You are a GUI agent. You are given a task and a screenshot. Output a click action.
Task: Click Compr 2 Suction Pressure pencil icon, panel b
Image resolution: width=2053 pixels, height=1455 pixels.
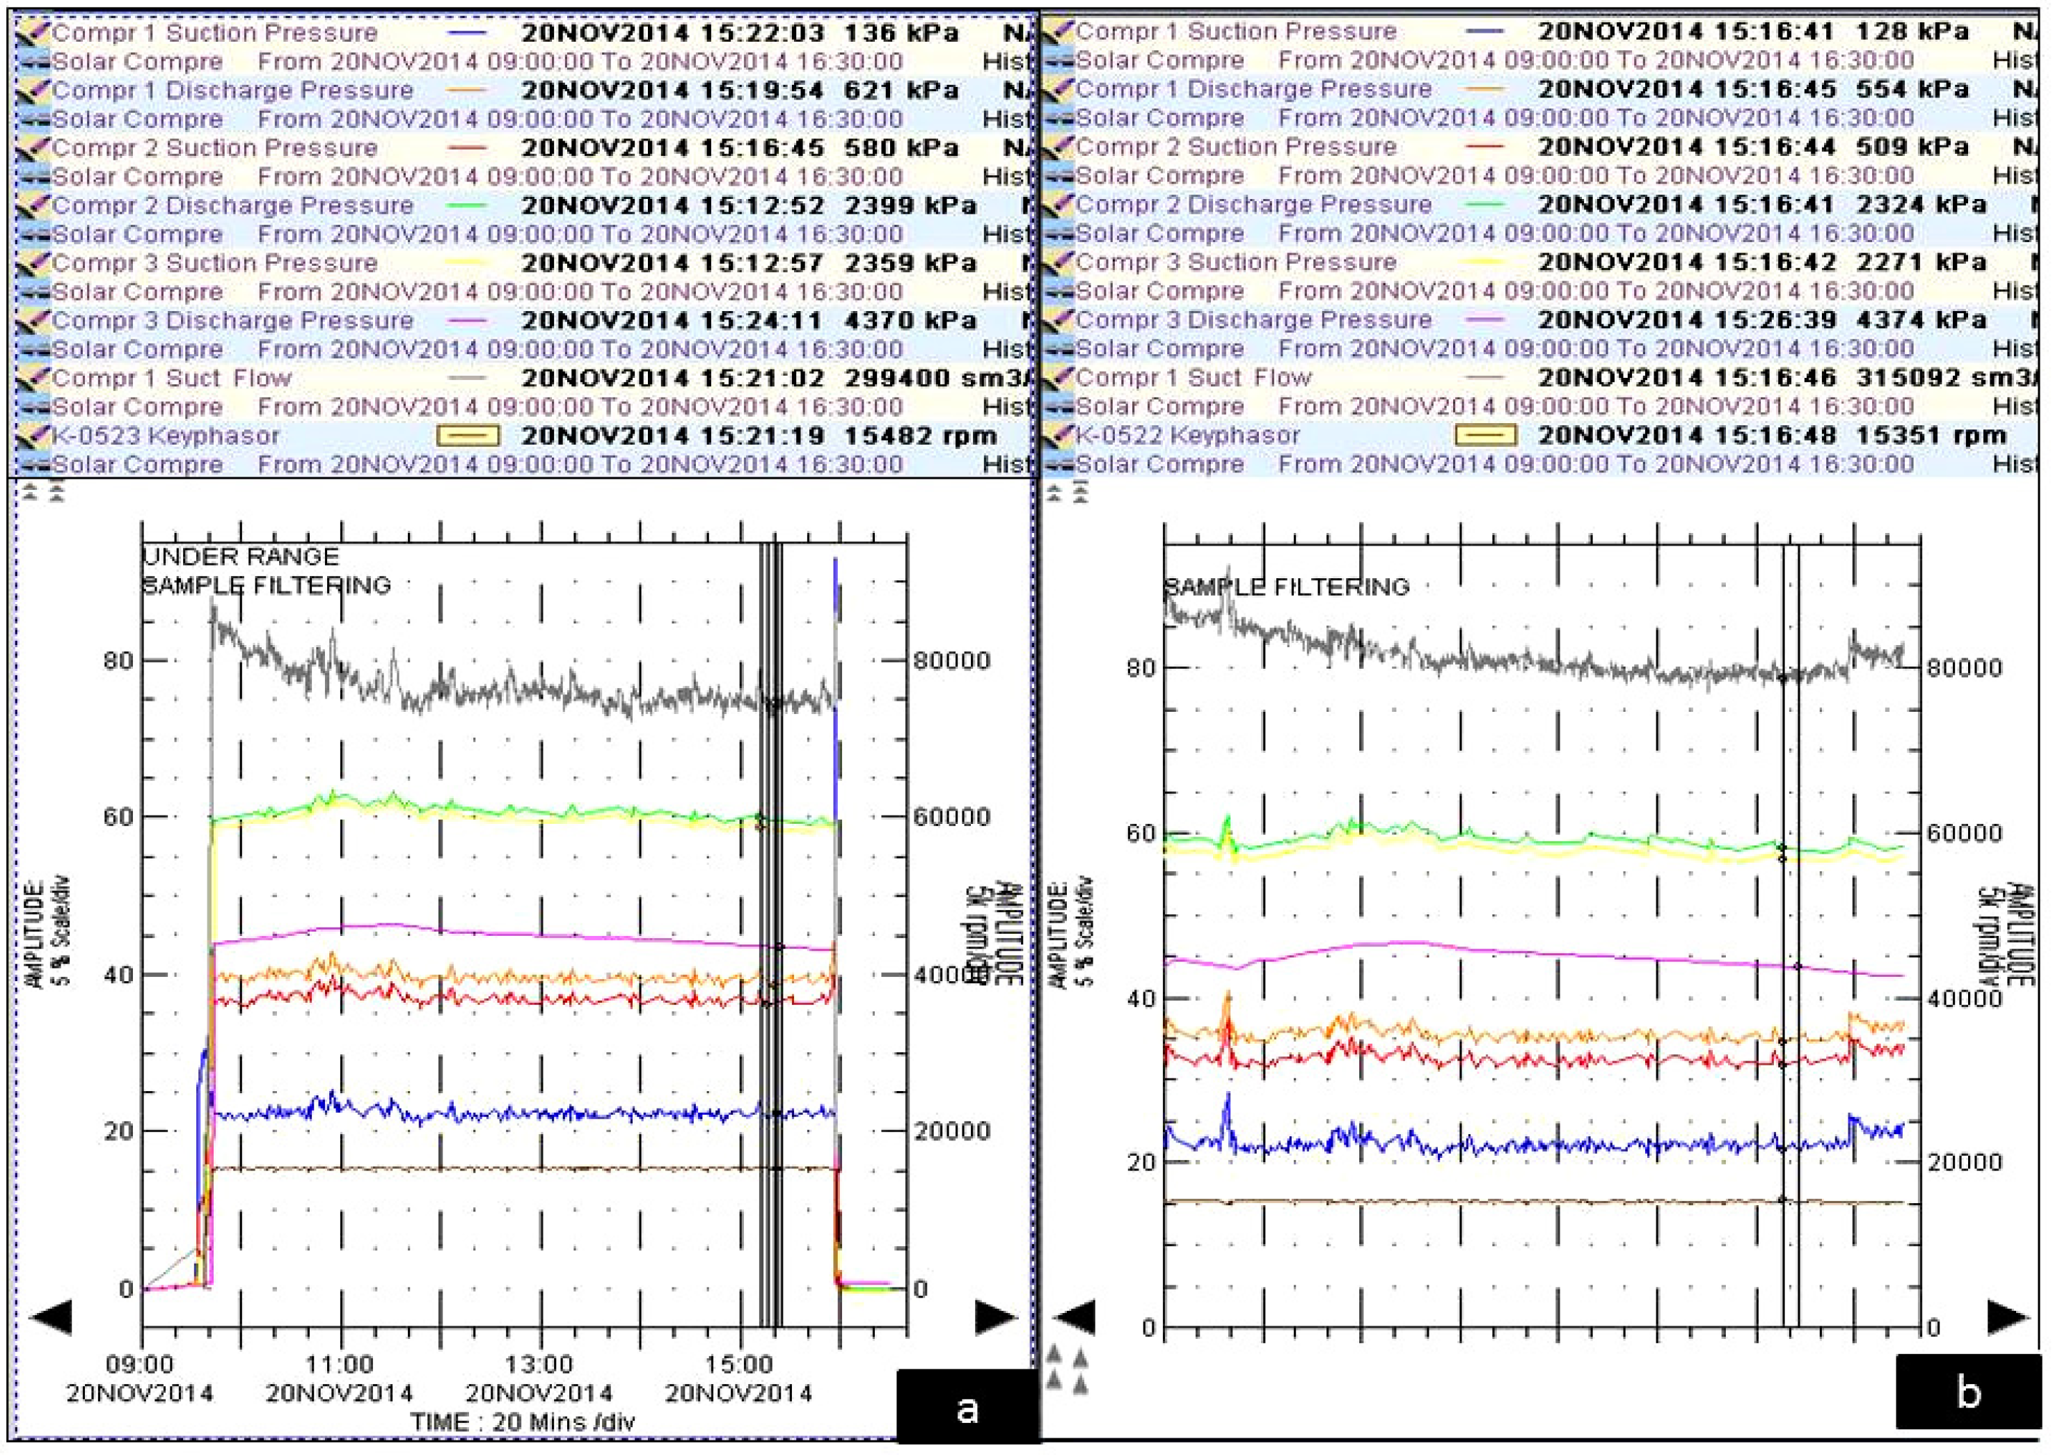tap(1059, 147)
